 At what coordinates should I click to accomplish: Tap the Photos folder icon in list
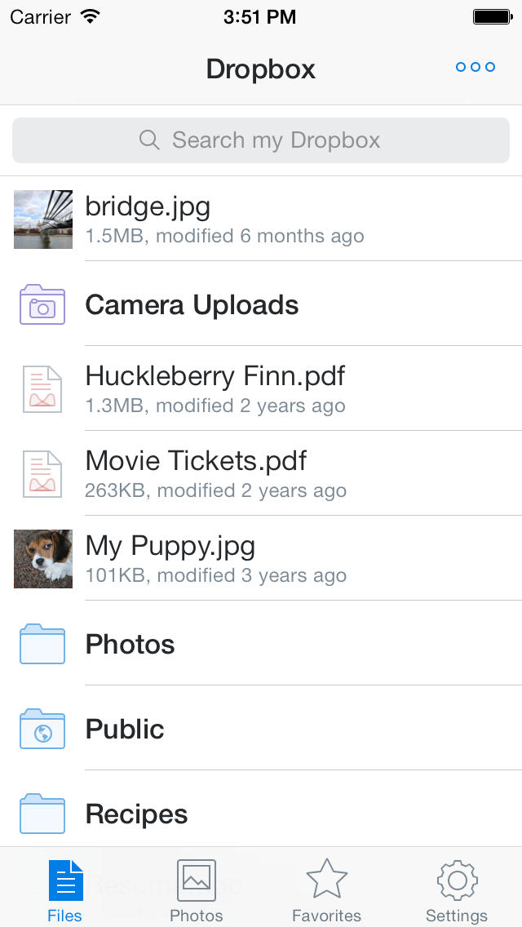pyautogui.click(x=42, y=645)
